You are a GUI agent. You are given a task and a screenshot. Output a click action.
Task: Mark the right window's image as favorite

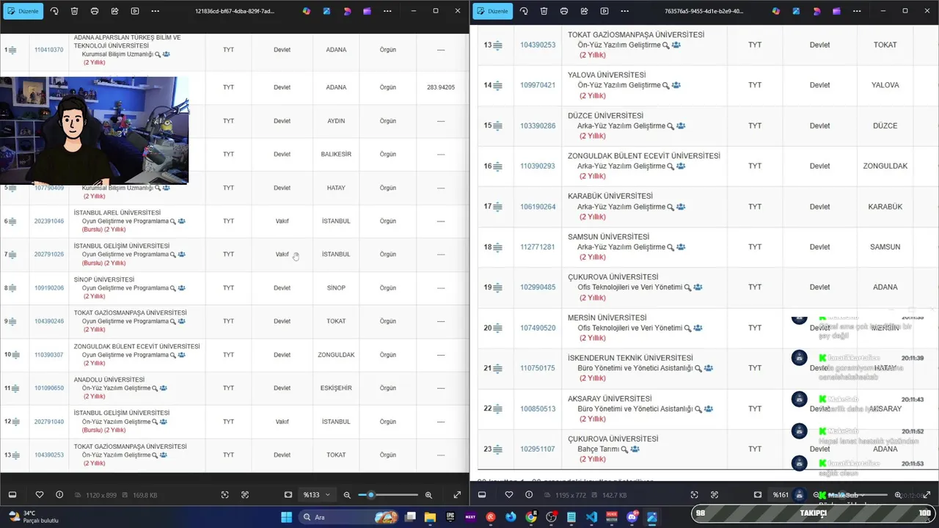(509, 495)
